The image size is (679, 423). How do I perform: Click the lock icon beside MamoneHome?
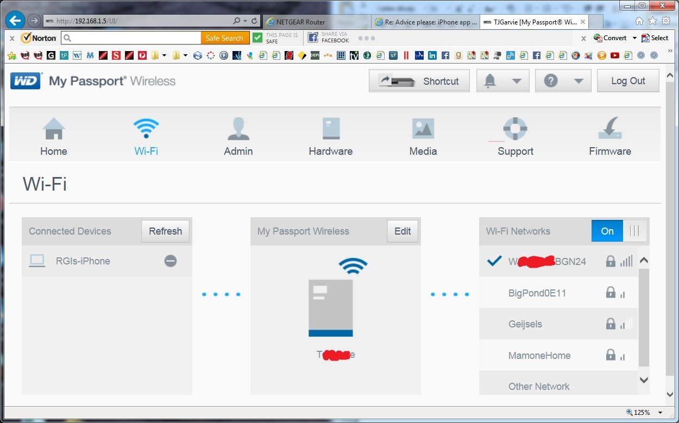[x=611, y=356]
